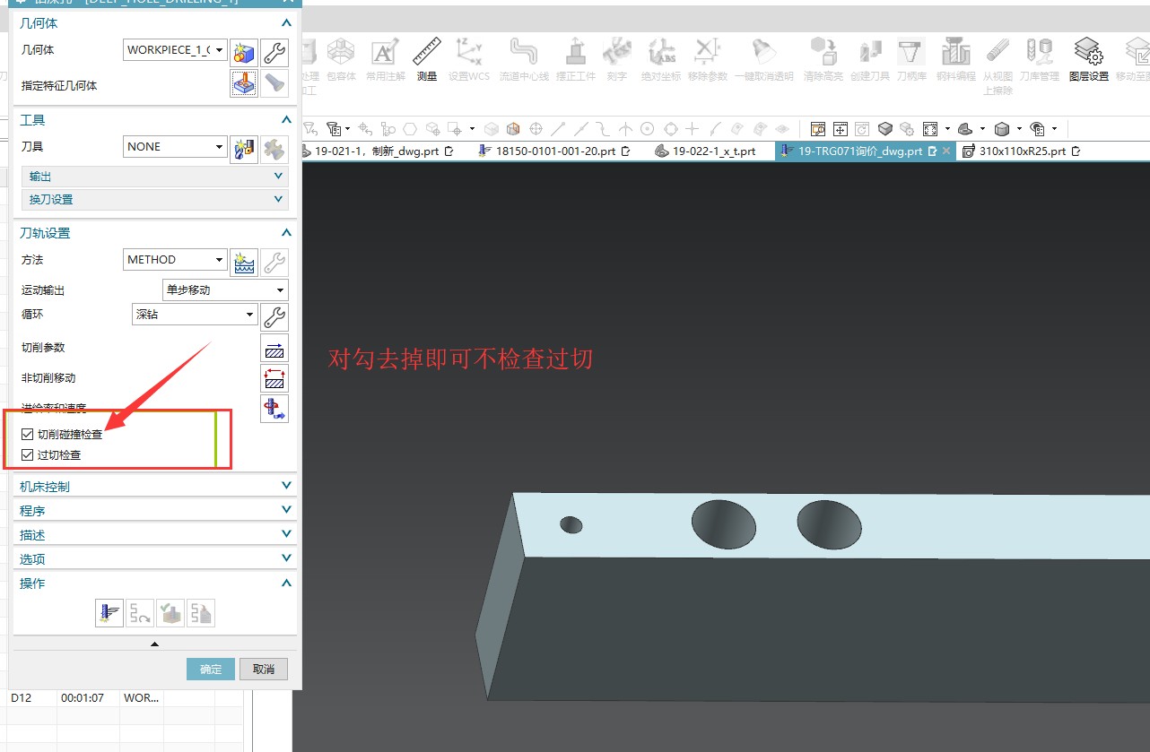Close the 19-TRG071询价_dwg.prt tab
Screen dimensions: 1150x752
pos(945,151)
